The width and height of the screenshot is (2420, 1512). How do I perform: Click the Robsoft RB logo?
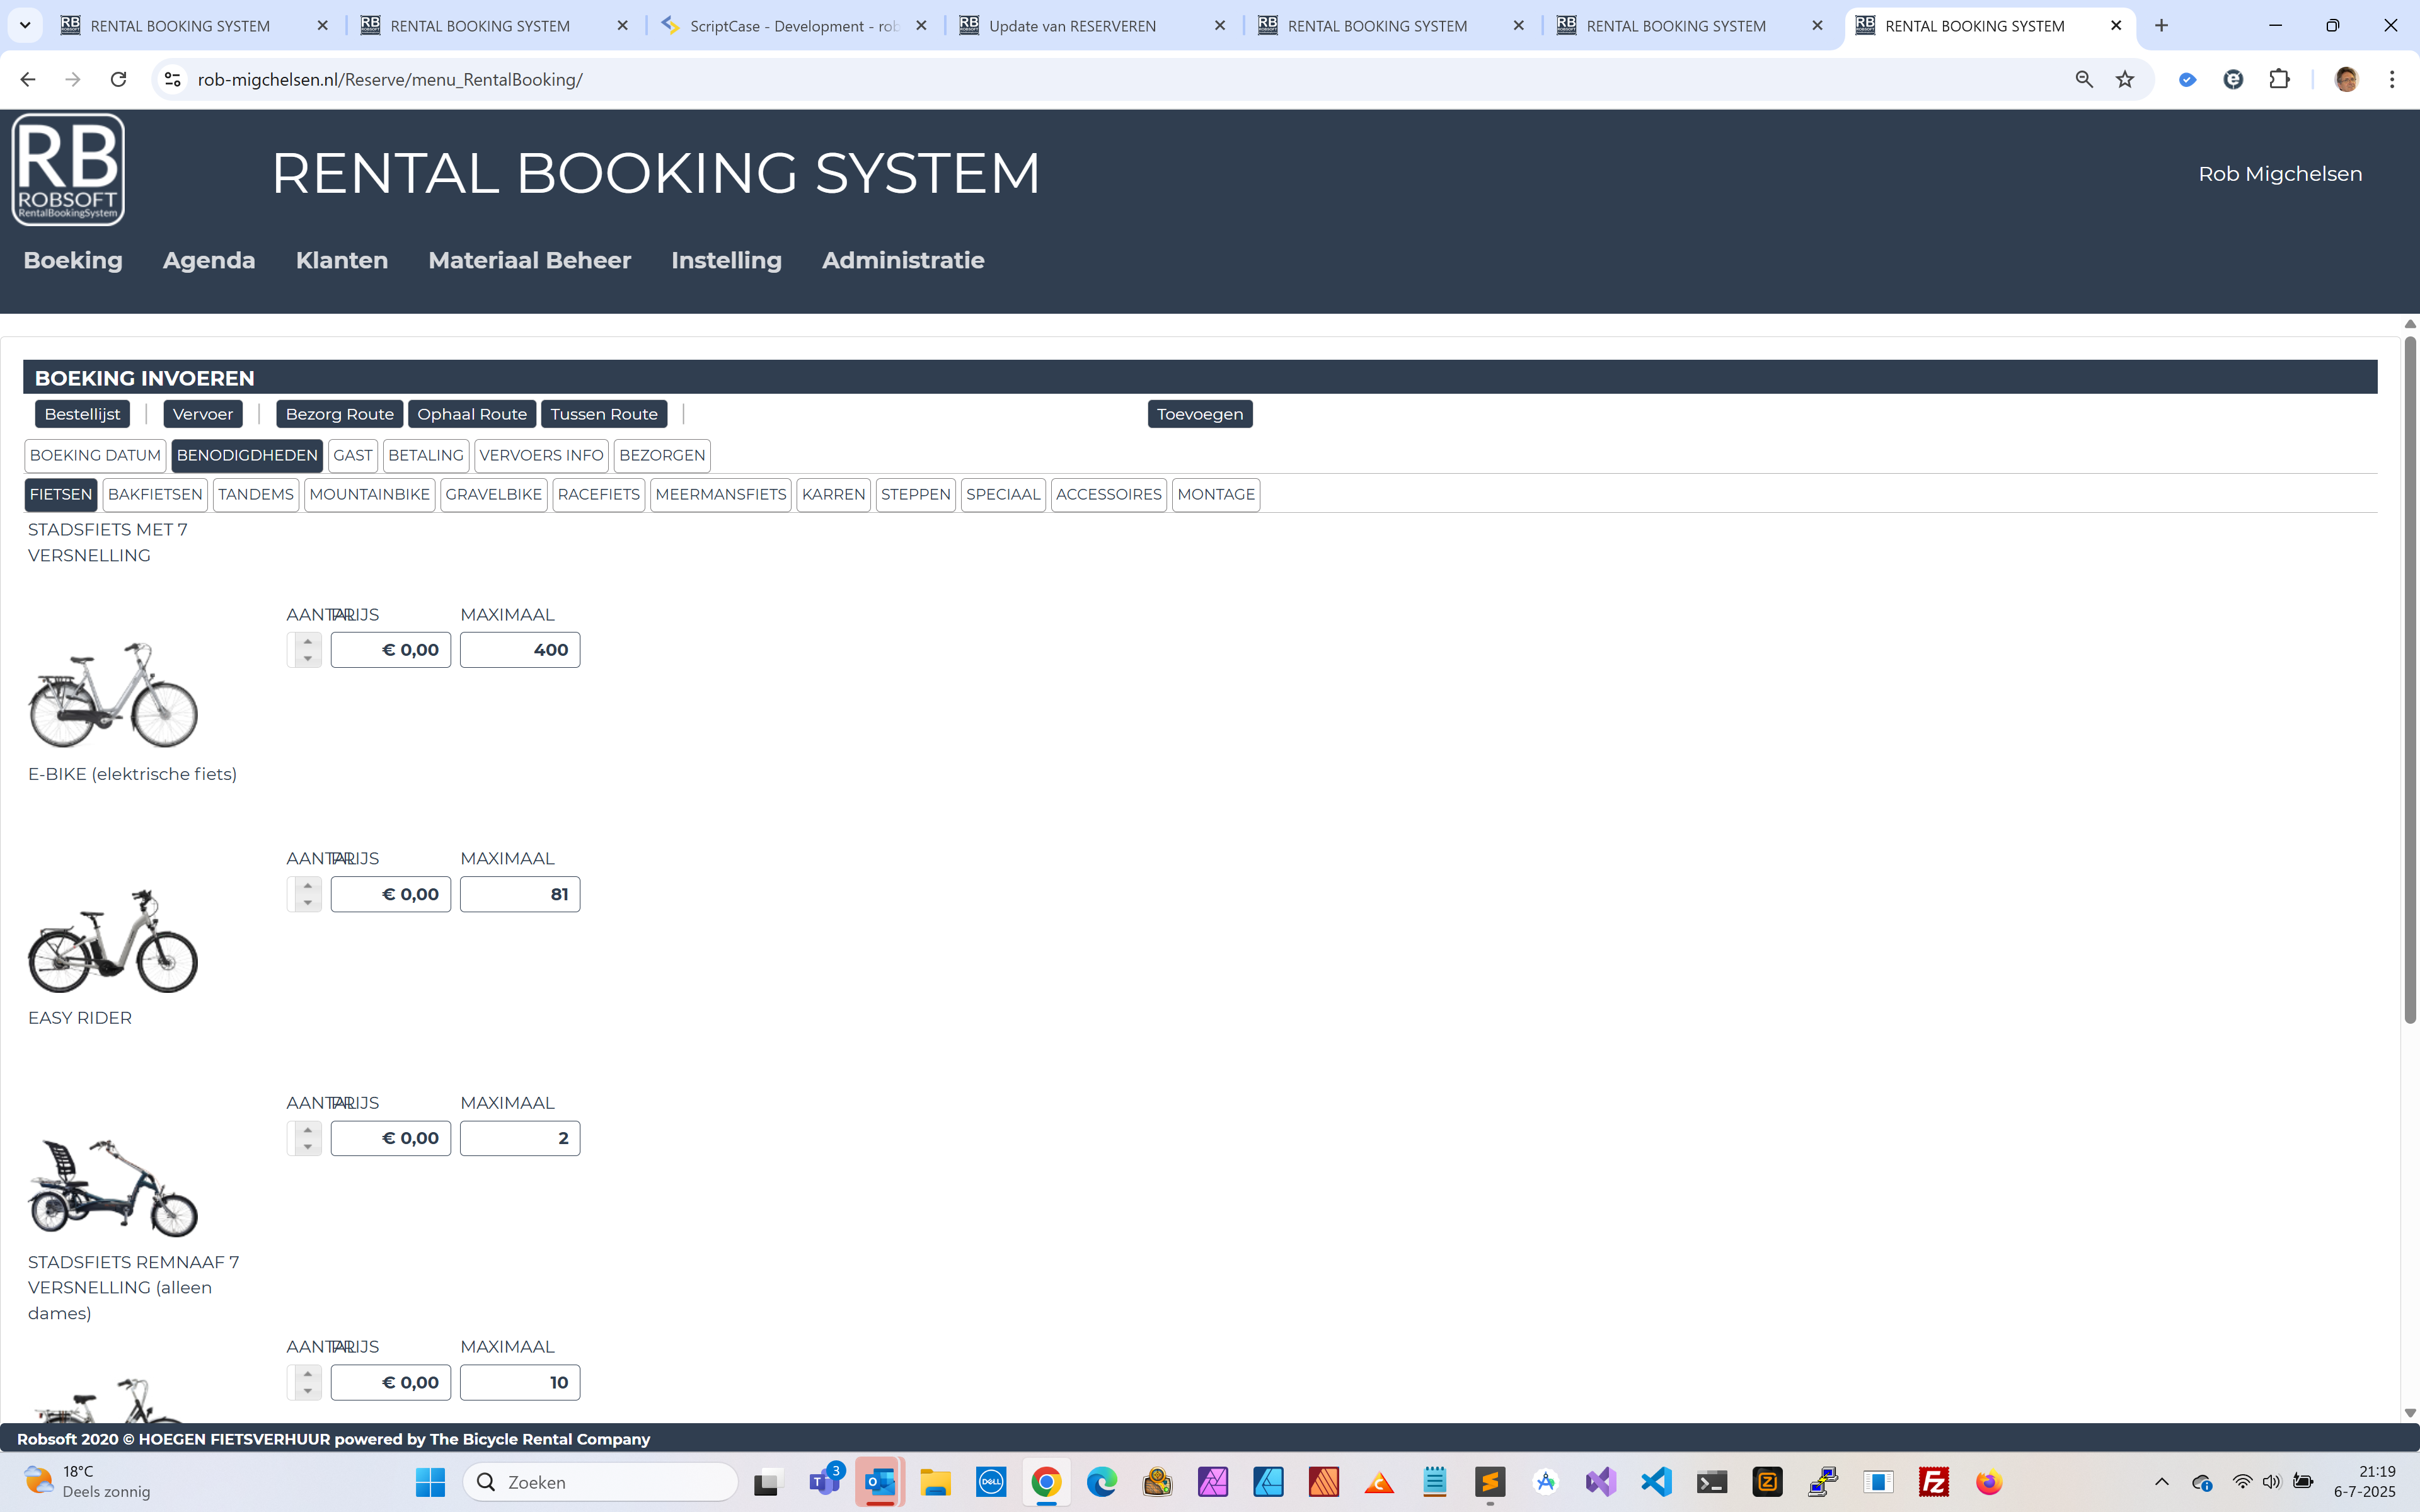68,170
